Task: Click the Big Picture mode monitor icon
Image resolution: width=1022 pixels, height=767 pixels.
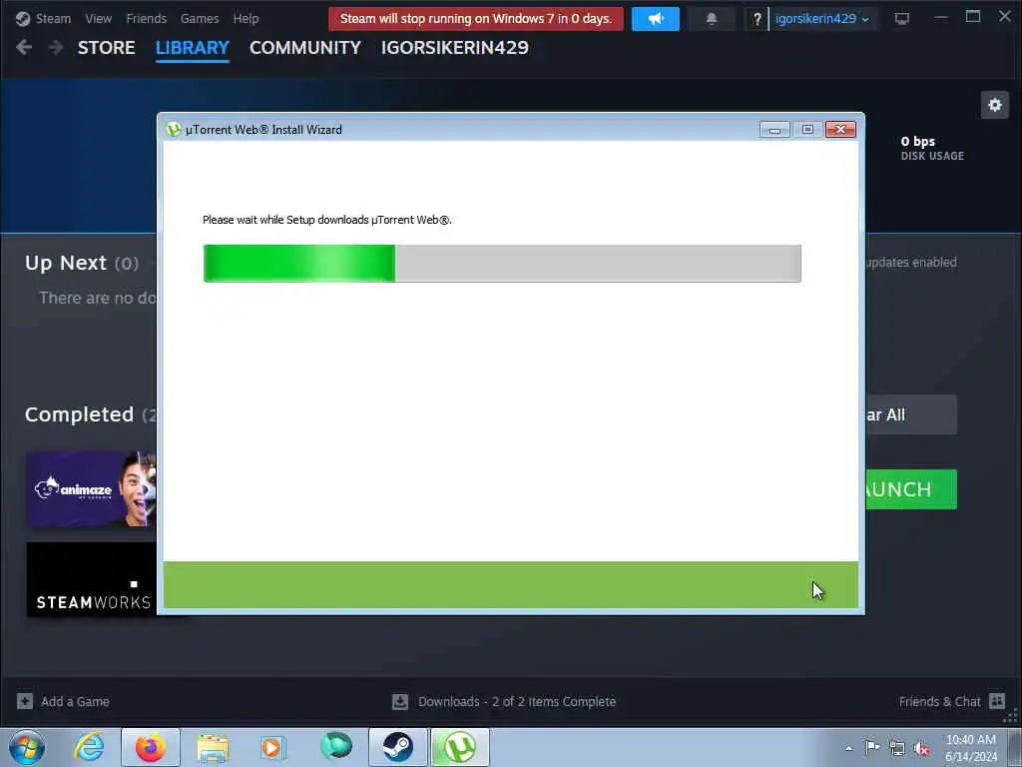Action: [902, 19]
